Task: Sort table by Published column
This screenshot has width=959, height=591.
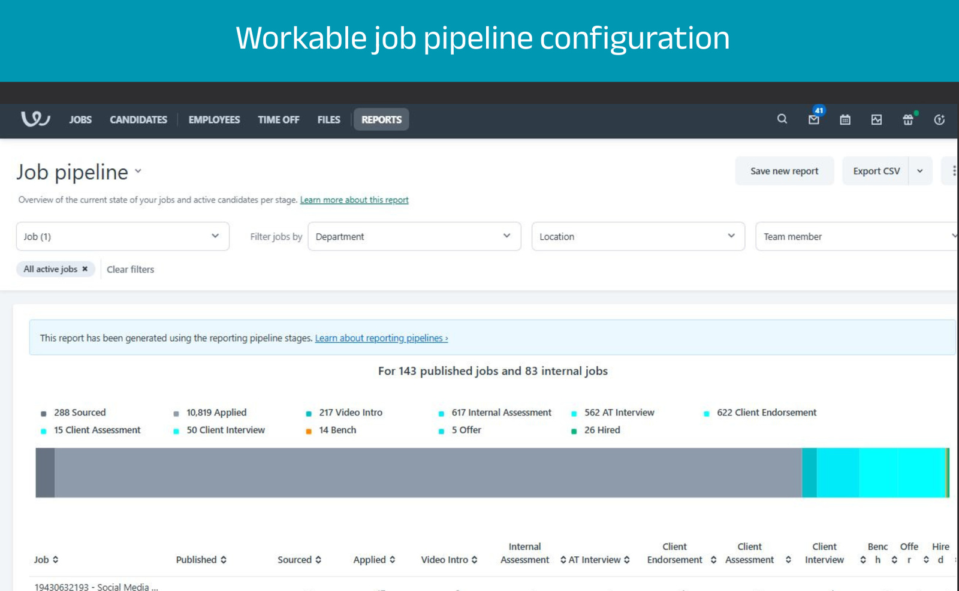Action: tap(224, 559)
